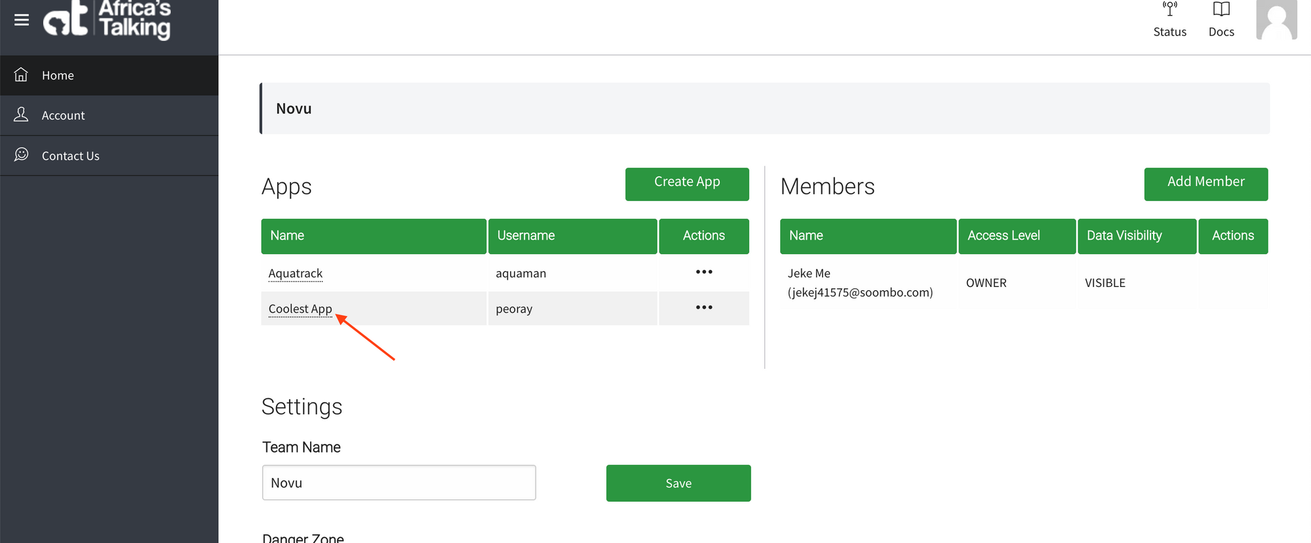Click the Add Member button
Viewport: 1311px width, 543px height.
pos(1205,183)
